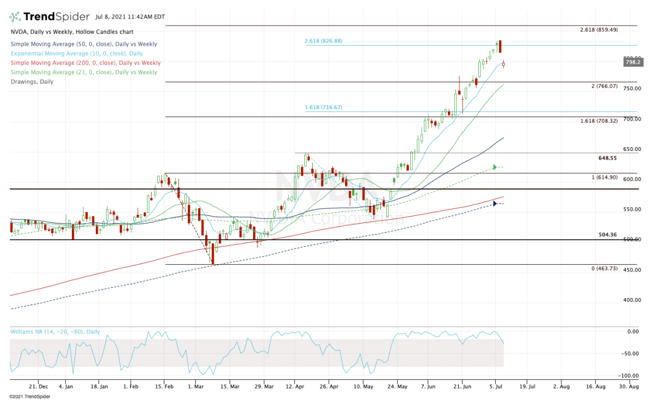Select the Simple Moving Average 21 legend entry

(83, 72)
